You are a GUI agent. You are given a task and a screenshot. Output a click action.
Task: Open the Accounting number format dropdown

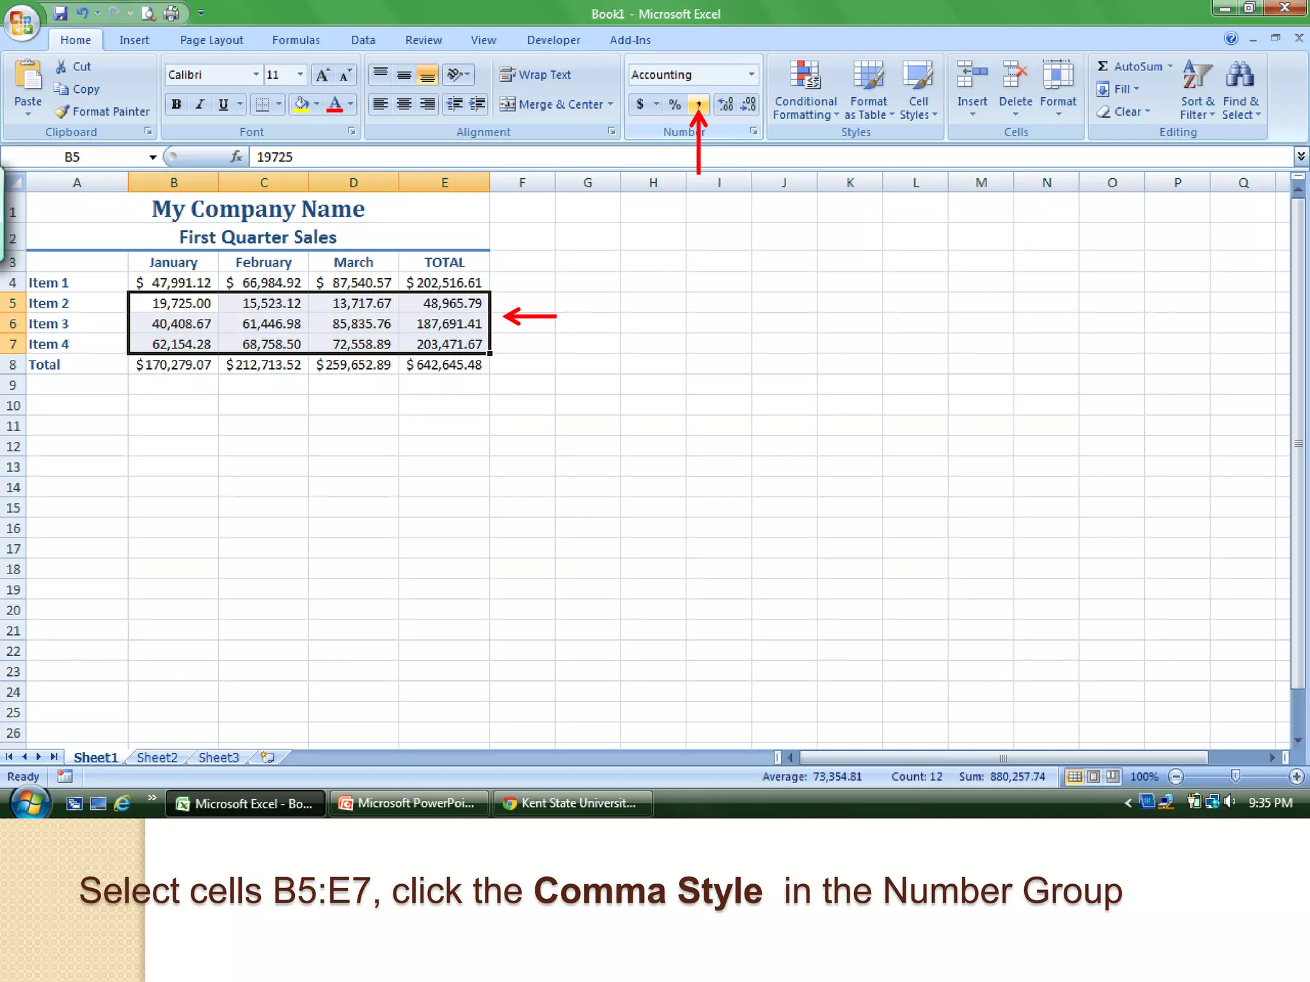coord(751,75)
